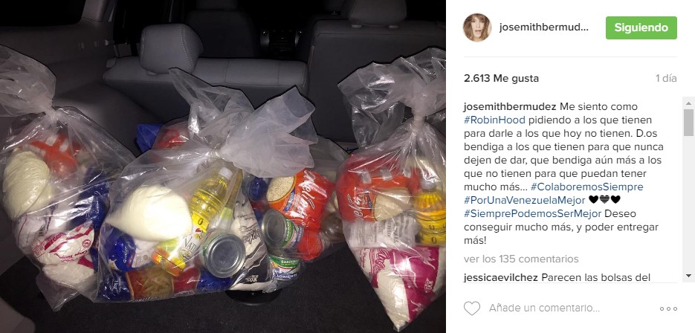Open the #PorUnaVenezuelaMejor hashtag
Viewport: 695px width, 333px height.
click(524, 200)
